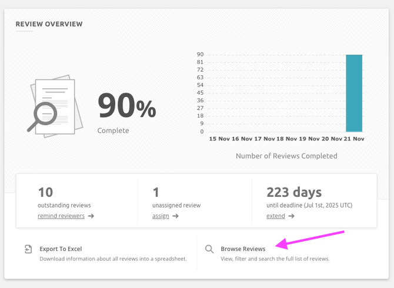
Task: Click the arrow next to assign
Action: pos(176,216)
